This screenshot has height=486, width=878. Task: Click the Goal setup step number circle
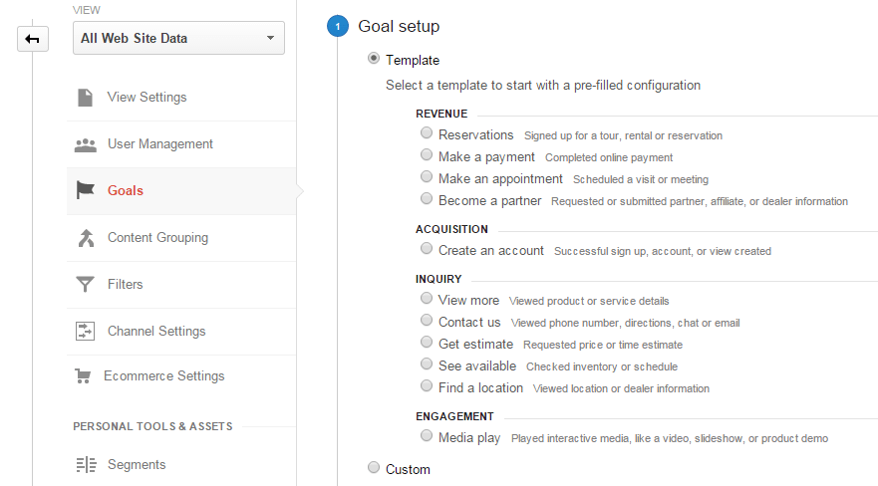point(338,26)
